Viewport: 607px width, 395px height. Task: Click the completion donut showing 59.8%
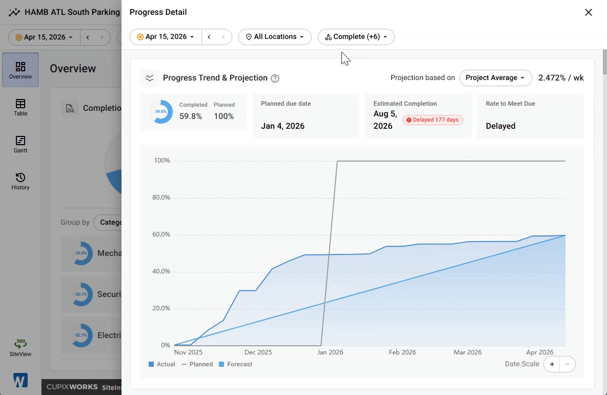(x=161, y=111)
